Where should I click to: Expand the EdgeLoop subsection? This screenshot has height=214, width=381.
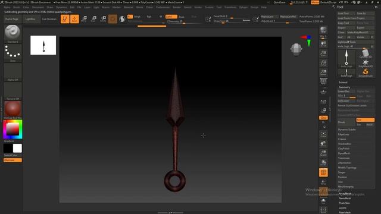(343, 134)
